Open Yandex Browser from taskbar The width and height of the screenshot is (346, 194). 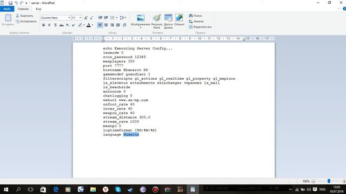(105, 189)
